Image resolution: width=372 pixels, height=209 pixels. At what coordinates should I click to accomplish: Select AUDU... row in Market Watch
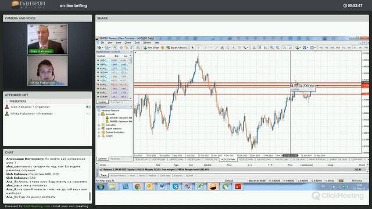(x=113, y=81)
